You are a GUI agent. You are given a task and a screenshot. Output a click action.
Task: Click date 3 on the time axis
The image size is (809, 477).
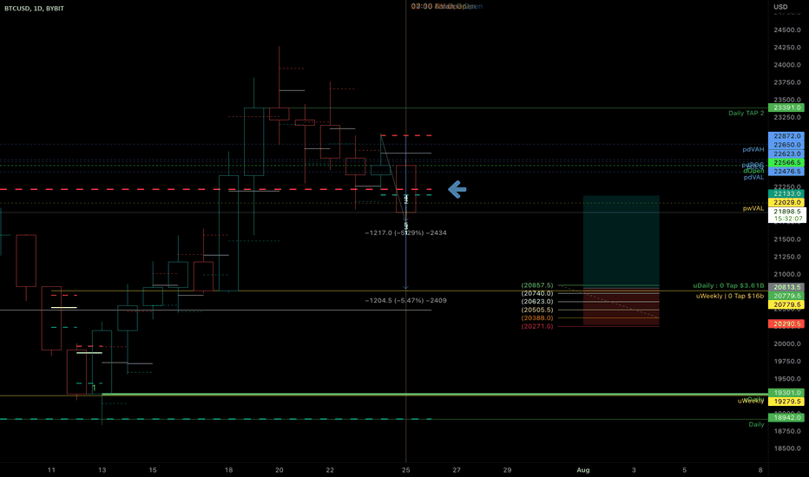pos(635,470)
